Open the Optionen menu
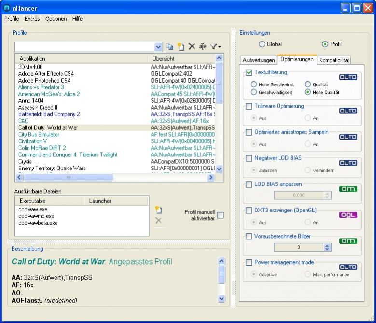 tap(56, 19)
